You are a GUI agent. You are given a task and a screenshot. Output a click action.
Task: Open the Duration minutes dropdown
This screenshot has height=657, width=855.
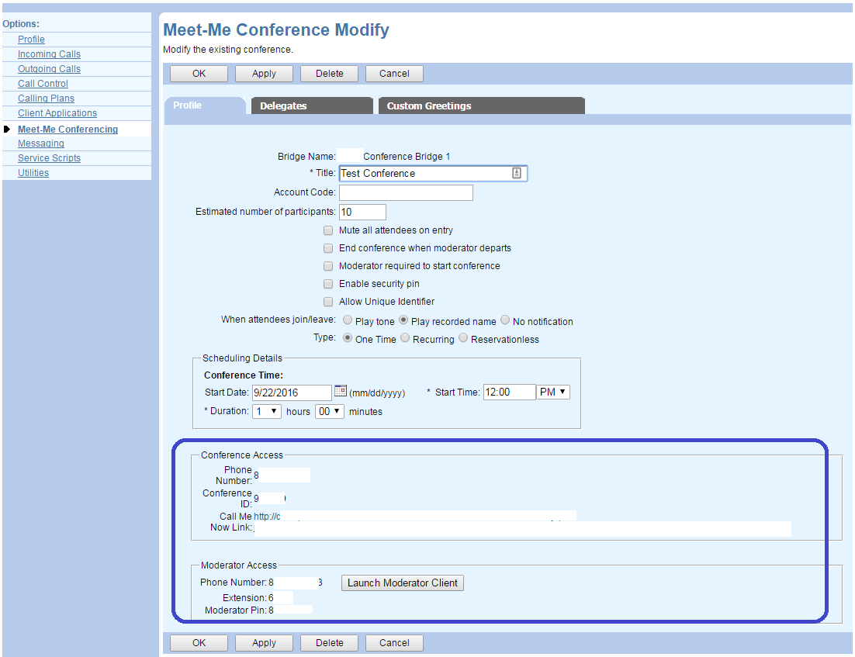point(329,411)
